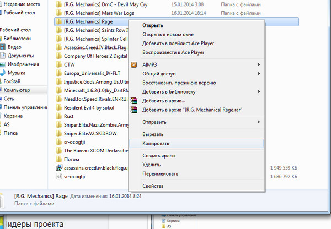This screenshot has height=229, width=331.
Task: Select '[R.G. Mechanics] Splinter Cell' folder name
Action: (x=96, y=39)
